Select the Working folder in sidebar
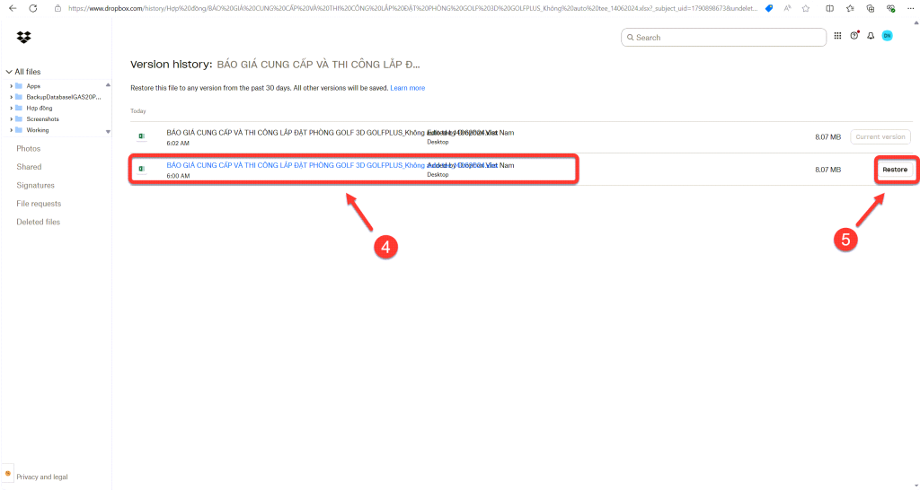 (x=38, y=130)
